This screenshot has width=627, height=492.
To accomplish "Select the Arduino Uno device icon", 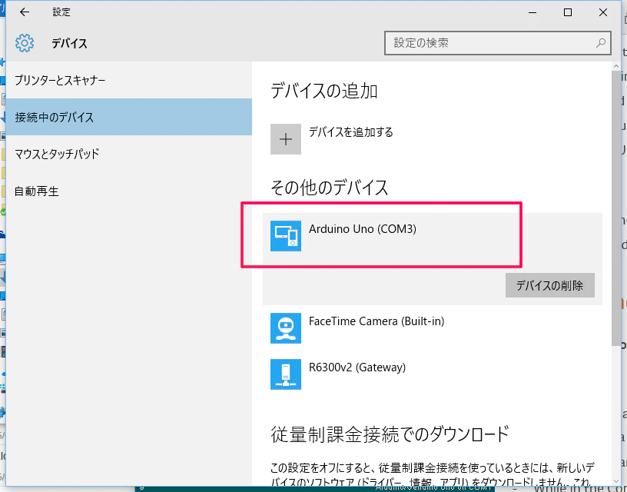I will (286, 236).
